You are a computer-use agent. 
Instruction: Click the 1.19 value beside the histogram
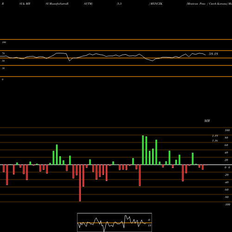(215, 136)
